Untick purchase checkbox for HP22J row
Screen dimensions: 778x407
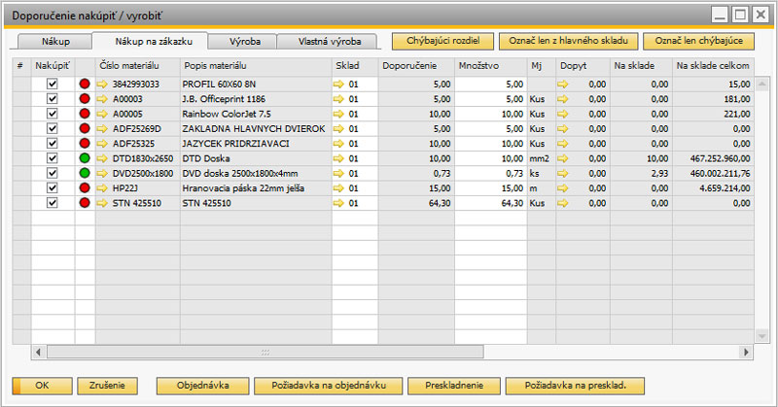53,187
